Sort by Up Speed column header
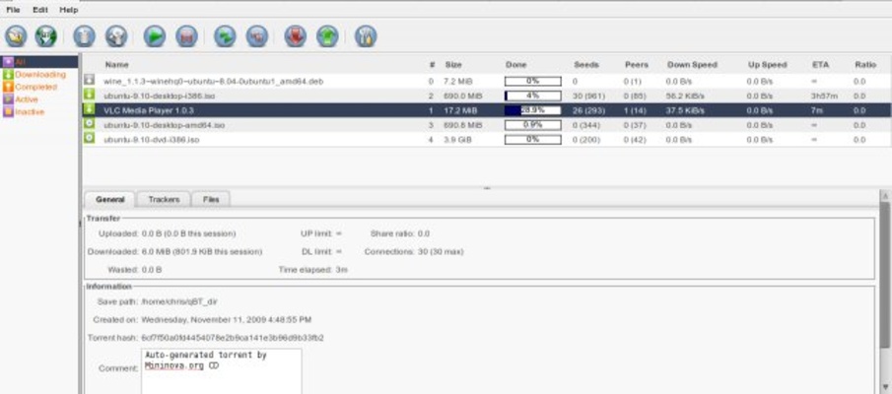The image size is (892, 394). click(x=768, y=65)
